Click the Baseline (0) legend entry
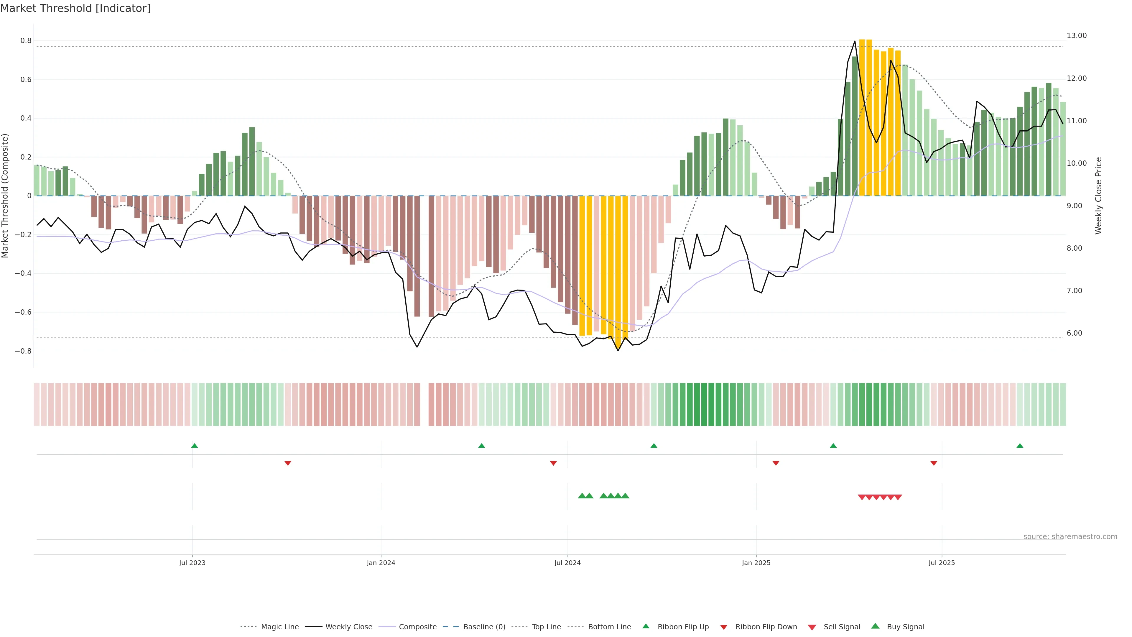The height and width of the screenshot is (637, 1132). pyautogui.click(x=484, y=627)
